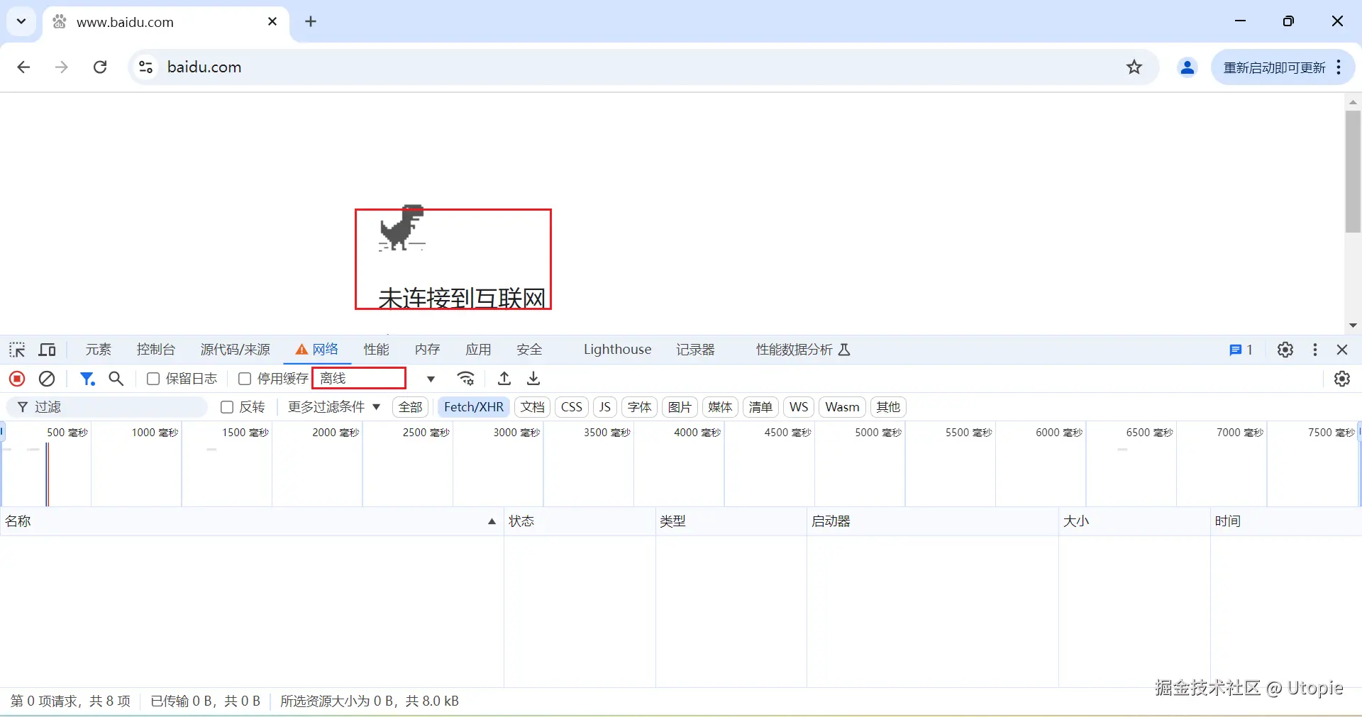Click the inspect element picker icon

[x=17, y=350]
